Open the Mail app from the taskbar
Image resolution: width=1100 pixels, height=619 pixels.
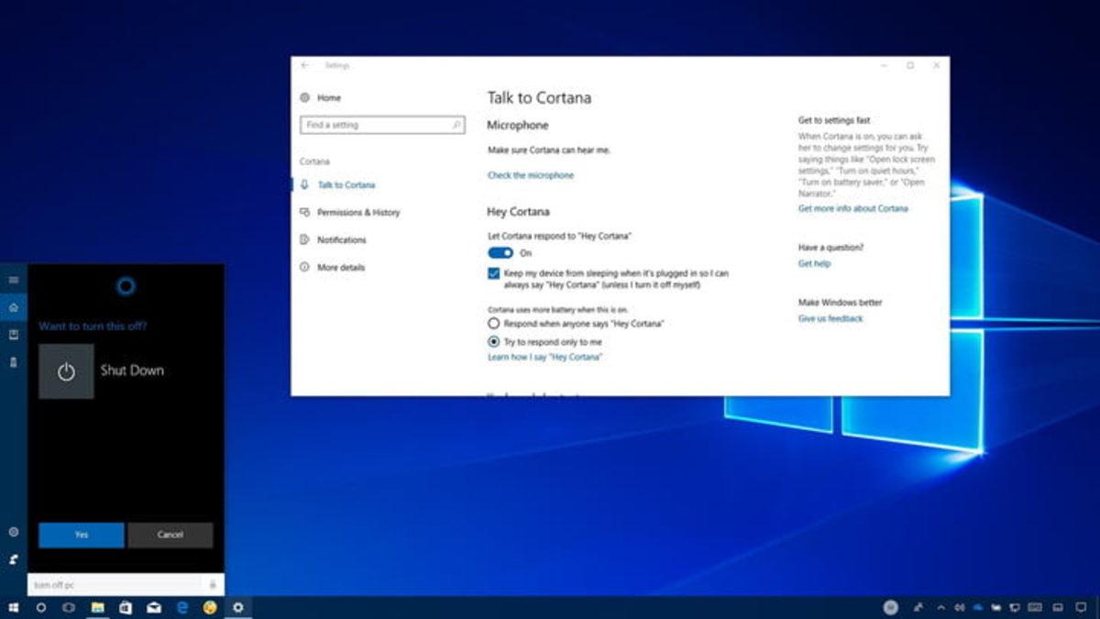pyautogui.click(x=153, y=606)
